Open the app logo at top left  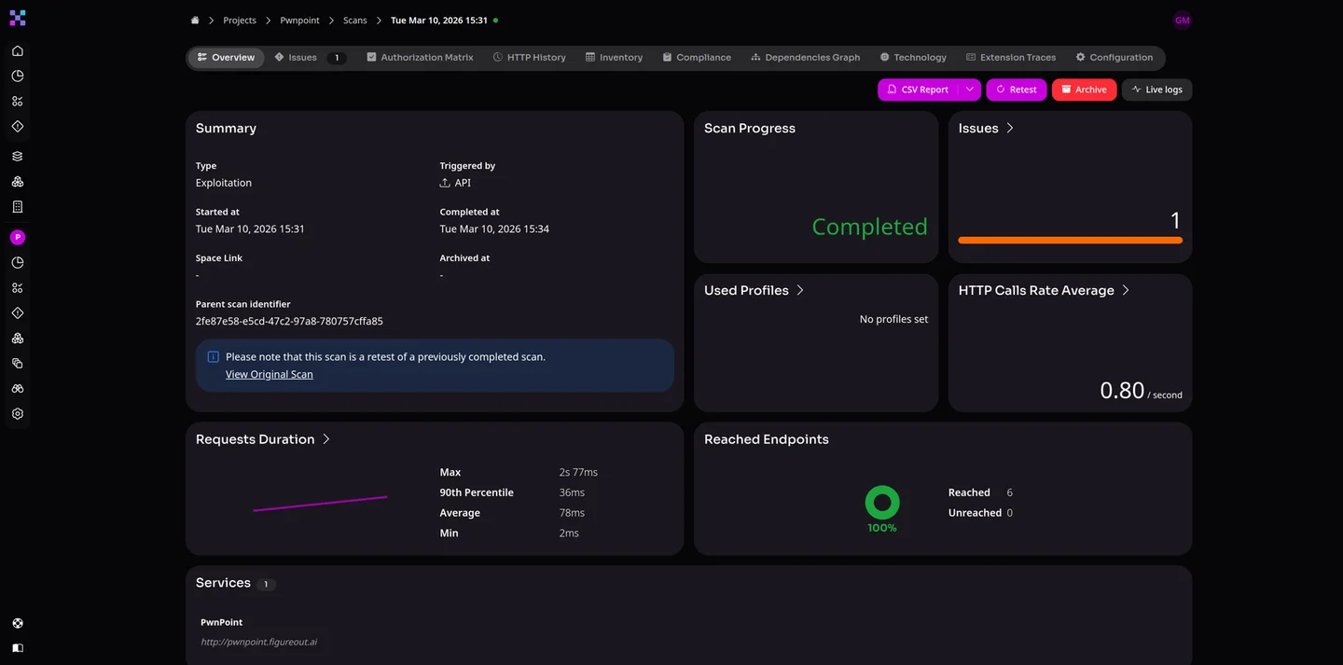(17, 17)
